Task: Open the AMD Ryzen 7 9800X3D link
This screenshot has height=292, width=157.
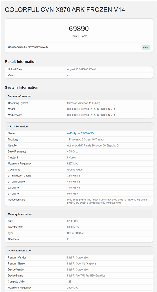Action: click(x=80, y=133)
